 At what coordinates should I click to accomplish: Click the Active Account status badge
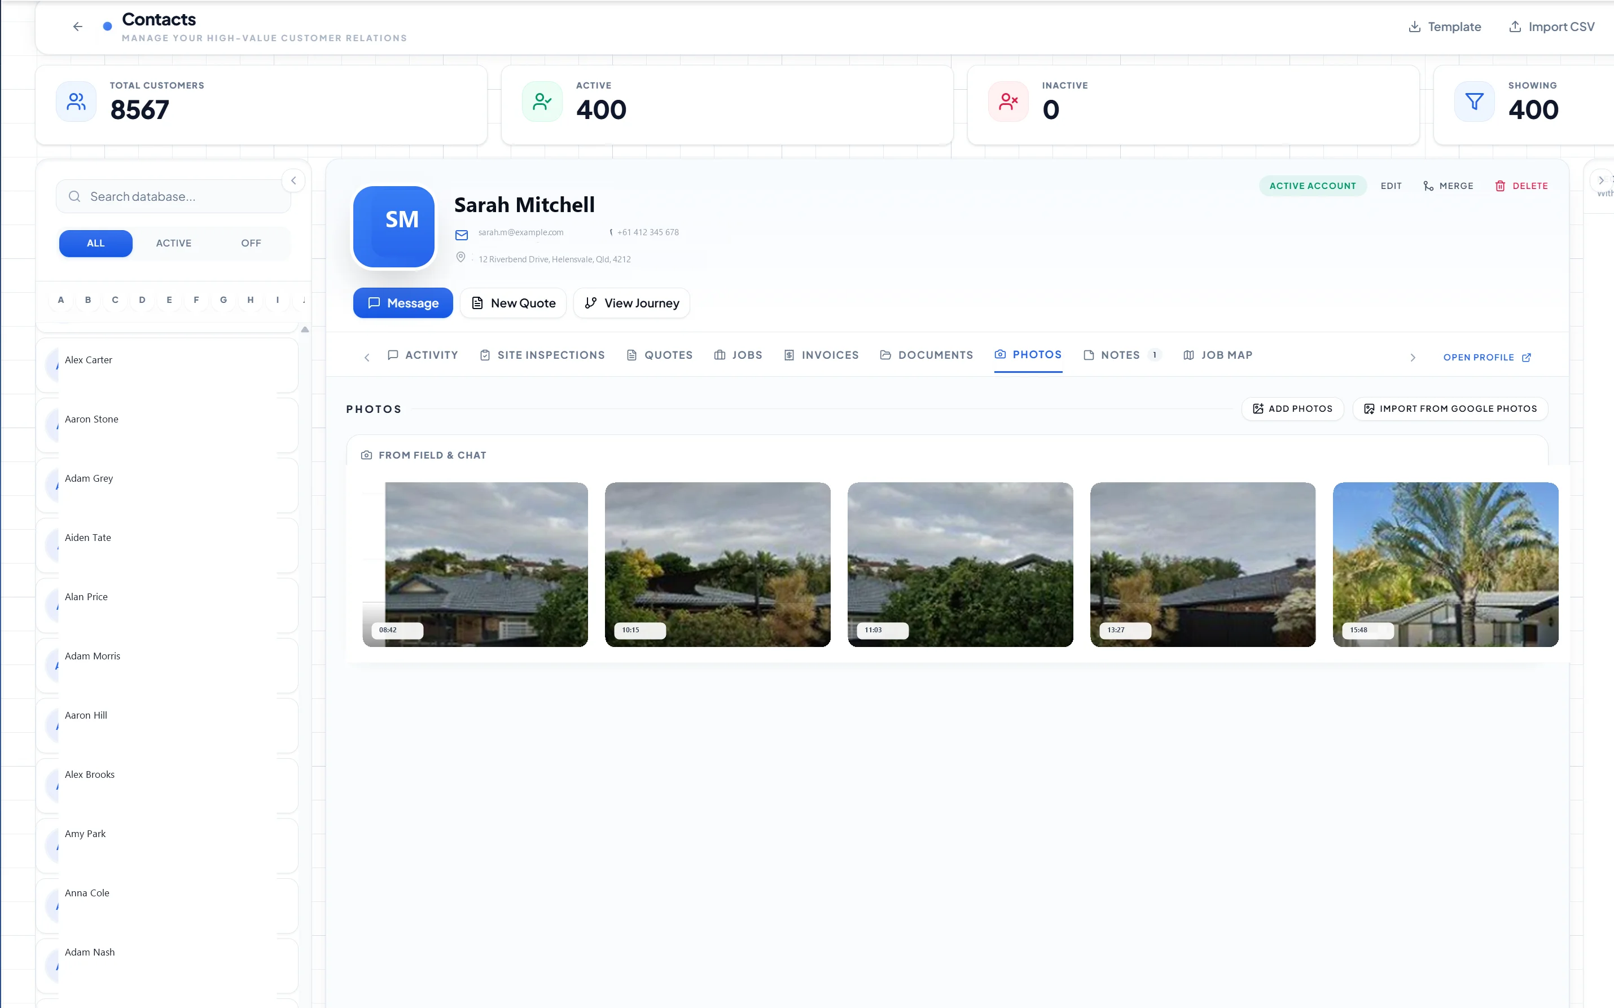coord(1312,186)
